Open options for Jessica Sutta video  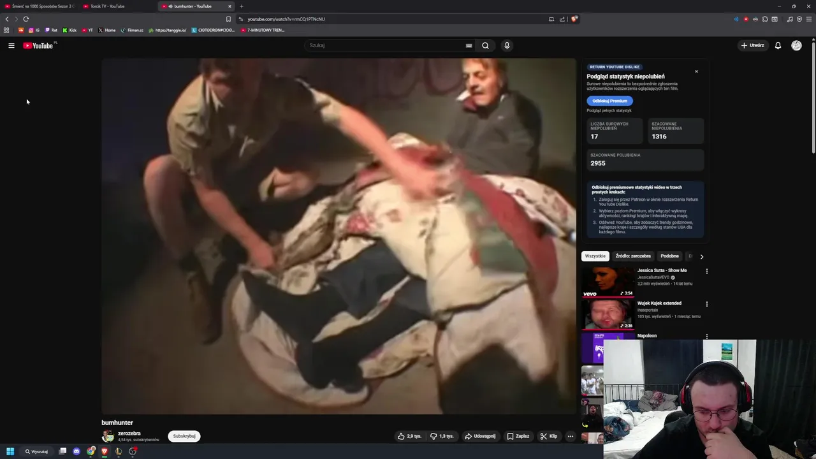(x=706, y=271)
